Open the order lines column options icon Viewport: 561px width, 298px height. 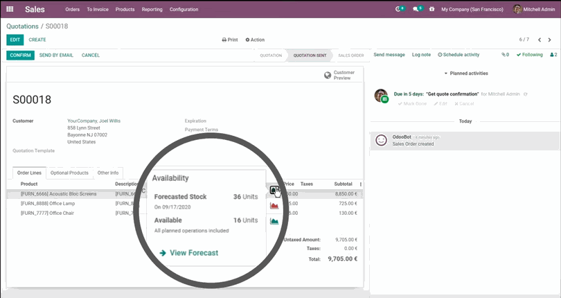click(361, 184)
